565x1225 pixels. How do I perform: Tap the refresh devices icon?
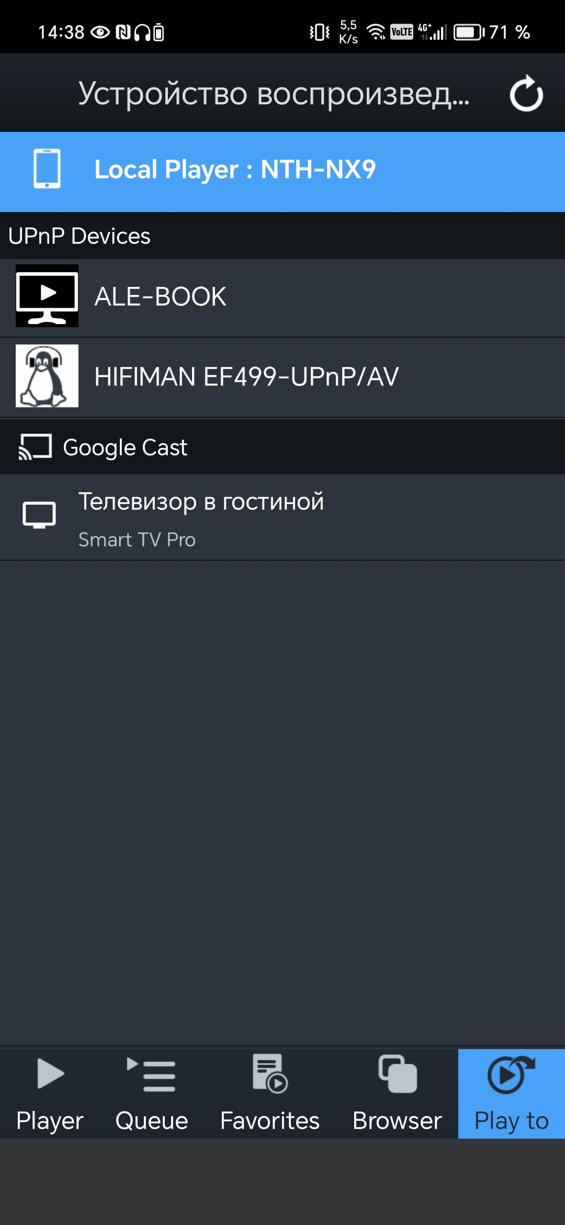click(x=526, y=94)
